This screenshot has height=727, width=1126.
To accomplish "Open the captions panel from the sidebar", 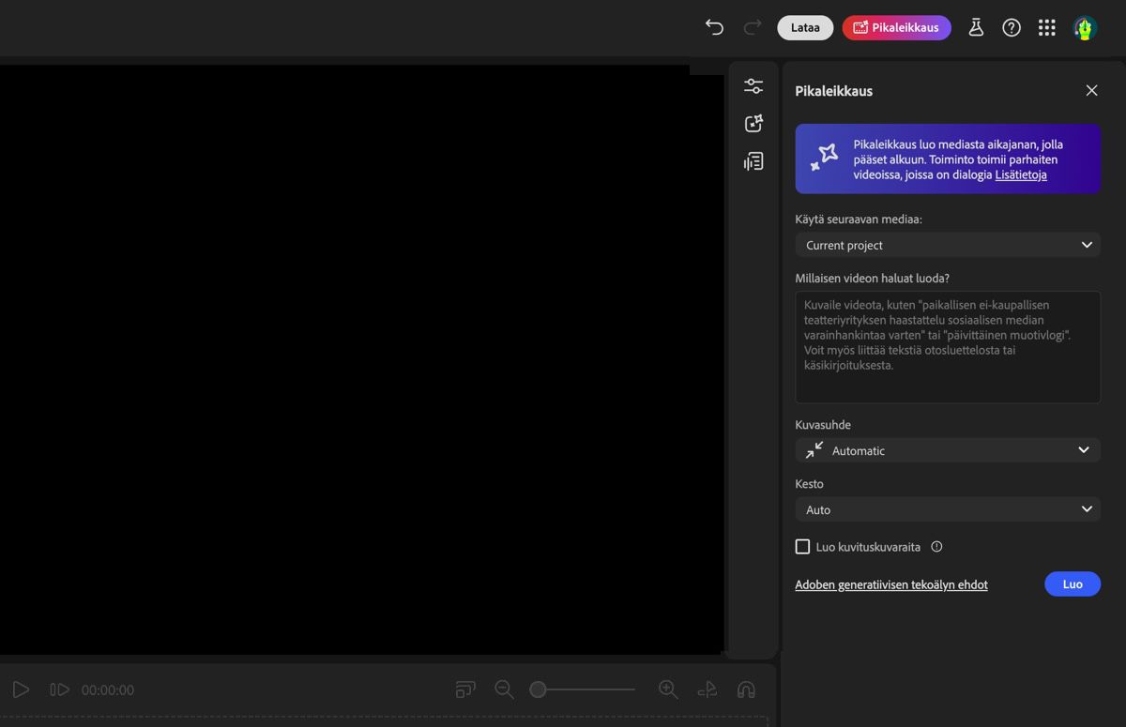I will click(x=753, y=160).
